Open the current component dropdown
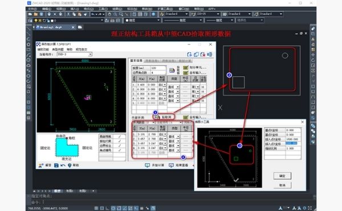 [x=74, y=54]
